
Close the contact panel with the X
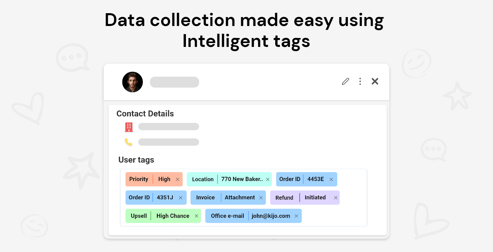coord(375,81)
